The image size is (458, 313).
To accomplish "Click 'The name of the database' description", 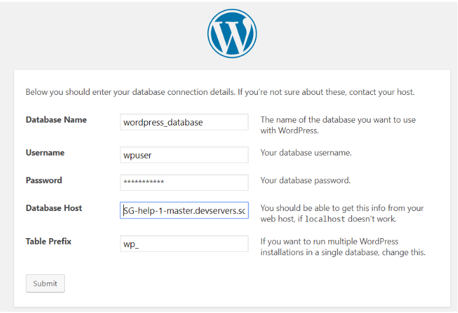I will [x=338, y=125].
